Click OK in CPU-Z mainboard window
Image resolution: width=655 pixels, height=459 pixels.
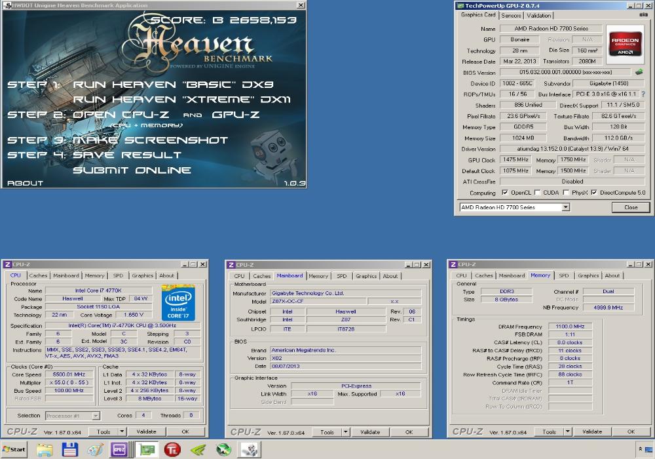(x=409, y=432)
